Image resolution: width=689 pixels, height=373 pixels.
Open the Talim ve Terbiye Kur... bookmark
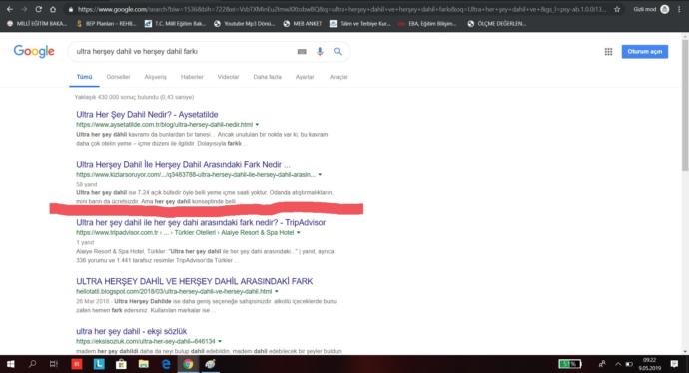pyautogui.click(x=360, y=24)
